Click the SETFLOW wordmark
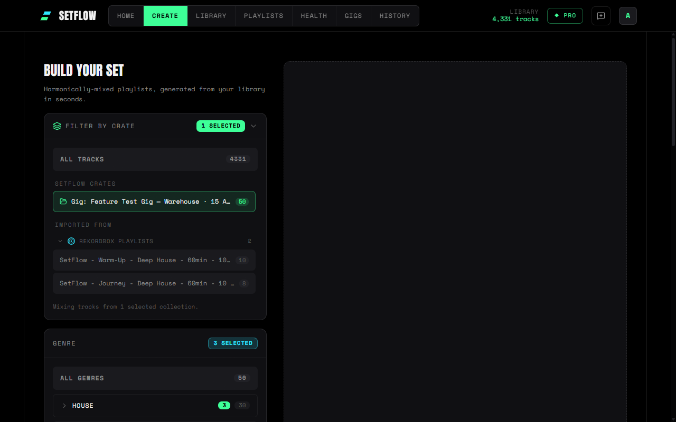The width and height of the screenshot is (676, 422). click(78, 16)
